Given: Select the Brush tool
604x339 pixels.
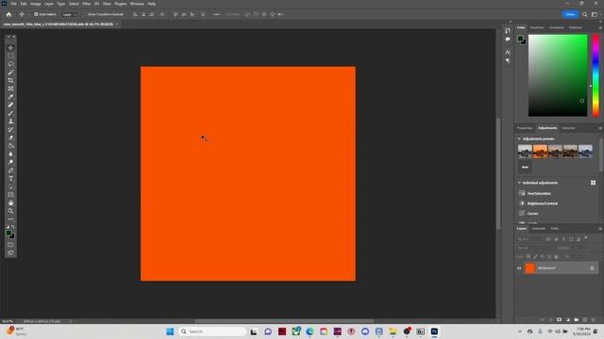Looking at the screenshot, I should click(10, 113).
